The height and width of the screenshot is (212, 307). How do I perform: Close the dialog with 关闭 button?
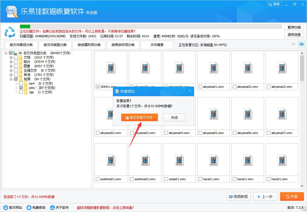174,117
